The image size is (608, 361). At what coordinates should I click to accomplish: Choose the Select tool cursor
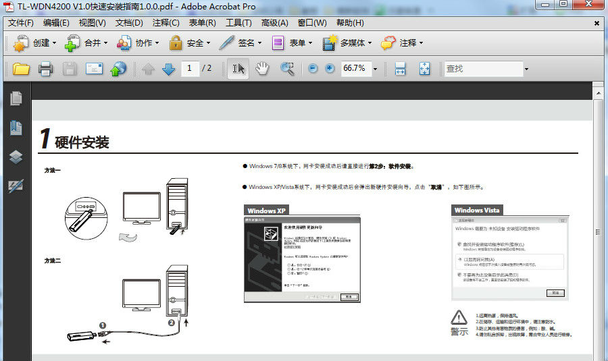[x=238, y=69]
